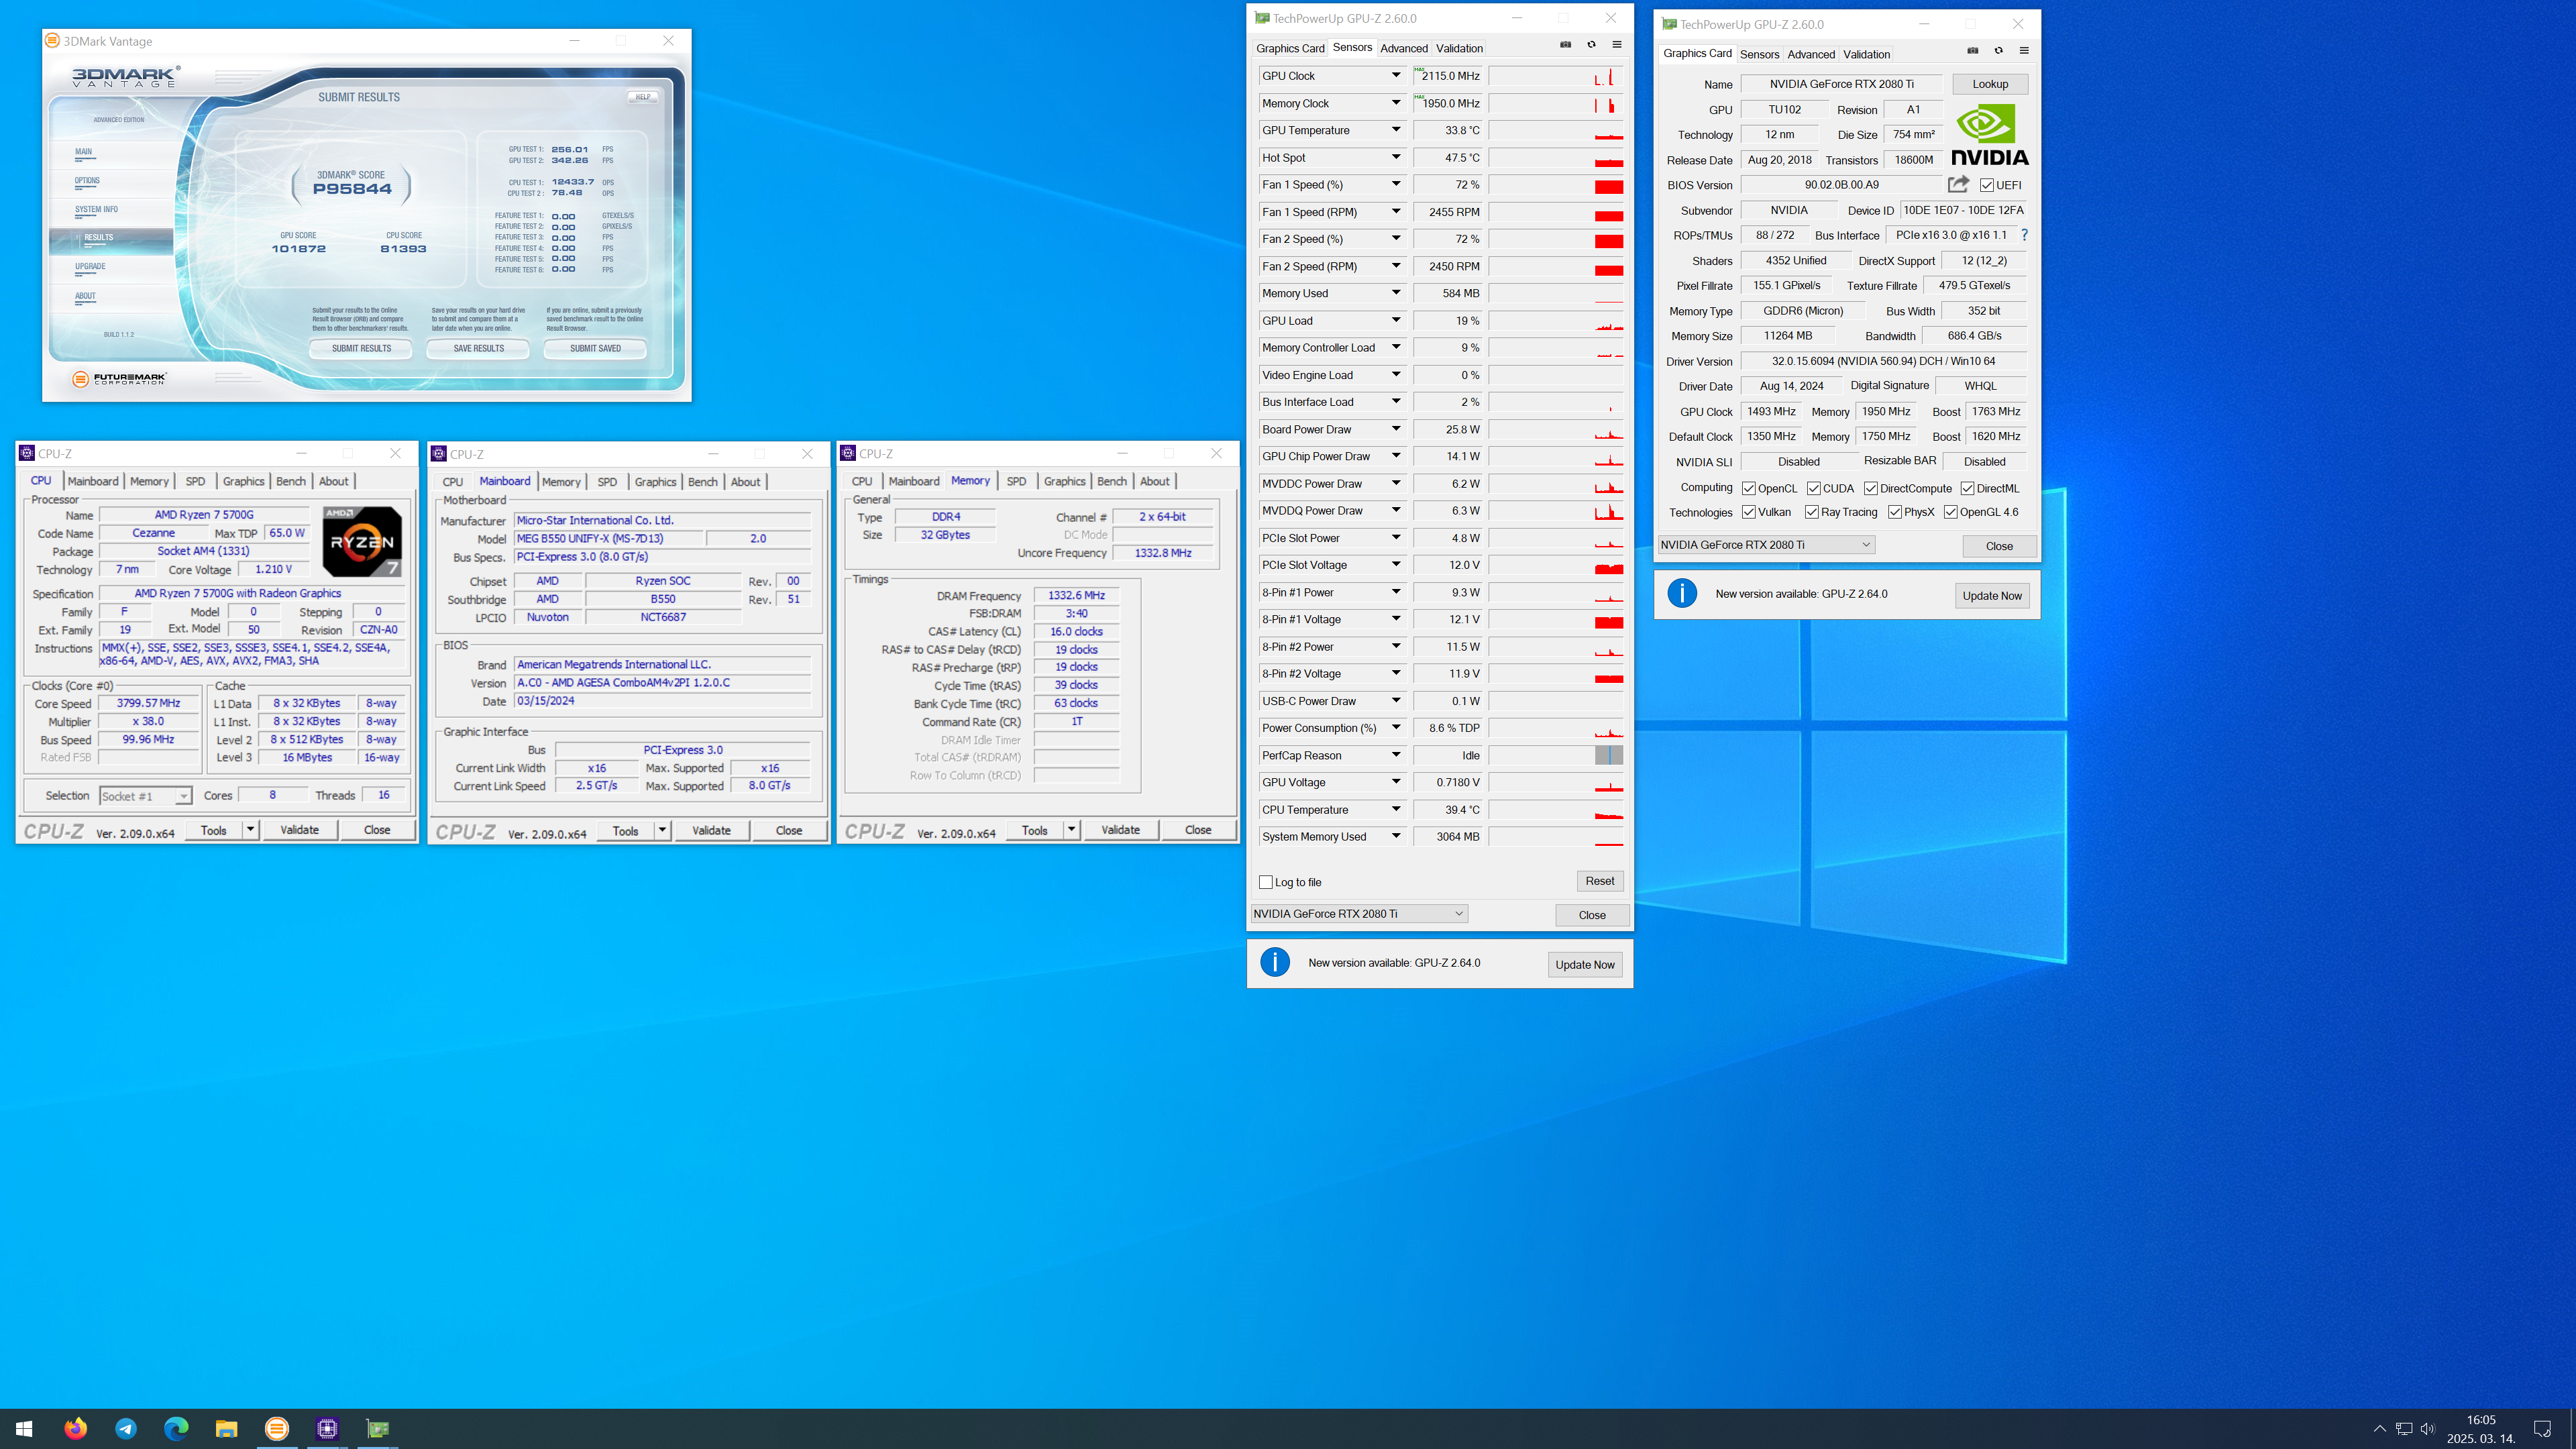The width and height of the screenshot is (2576, 1449).
Task: Open the SPD tab in CPU-Z Memory window
Action: 1016,481
